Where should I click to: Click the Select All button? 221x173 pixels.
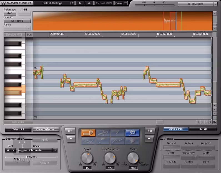pos(18,129)
